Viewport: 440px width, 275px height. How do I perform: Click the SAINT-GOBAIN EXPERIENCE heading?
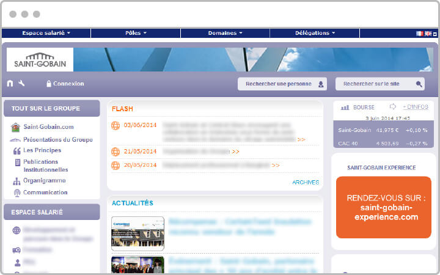[x=381, y=168]
